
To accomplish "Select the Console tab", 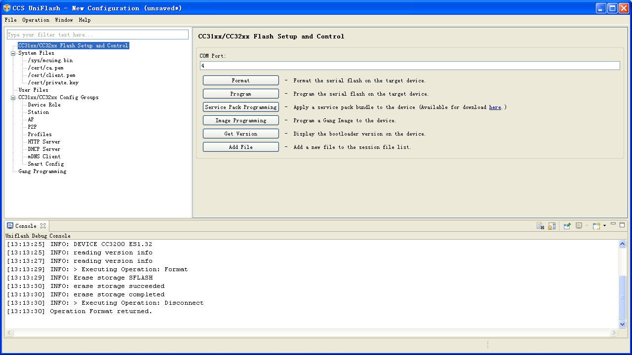I will coord(26,226).
